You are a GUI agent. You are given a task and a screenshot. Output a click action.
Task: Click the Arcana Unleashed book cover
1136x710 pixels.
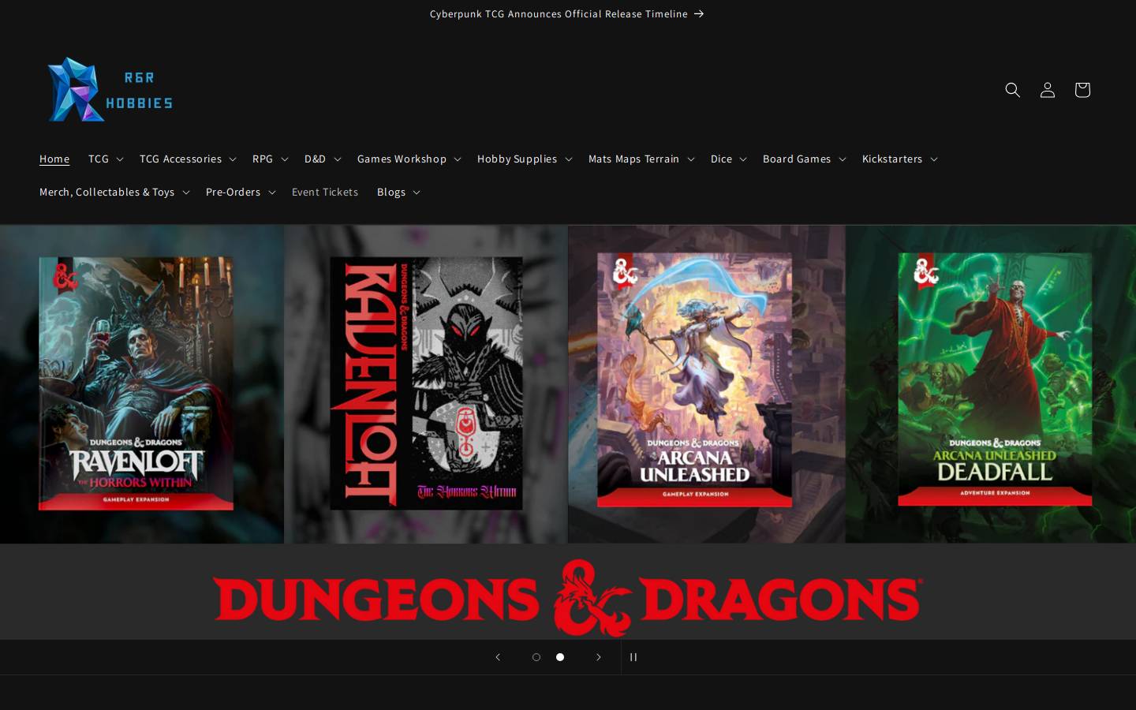click(x=694, y=379)
